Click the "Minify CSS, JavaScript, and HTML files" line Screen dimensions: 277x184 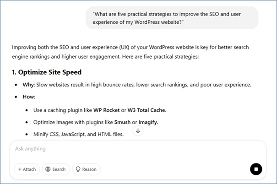pos(78,134)
